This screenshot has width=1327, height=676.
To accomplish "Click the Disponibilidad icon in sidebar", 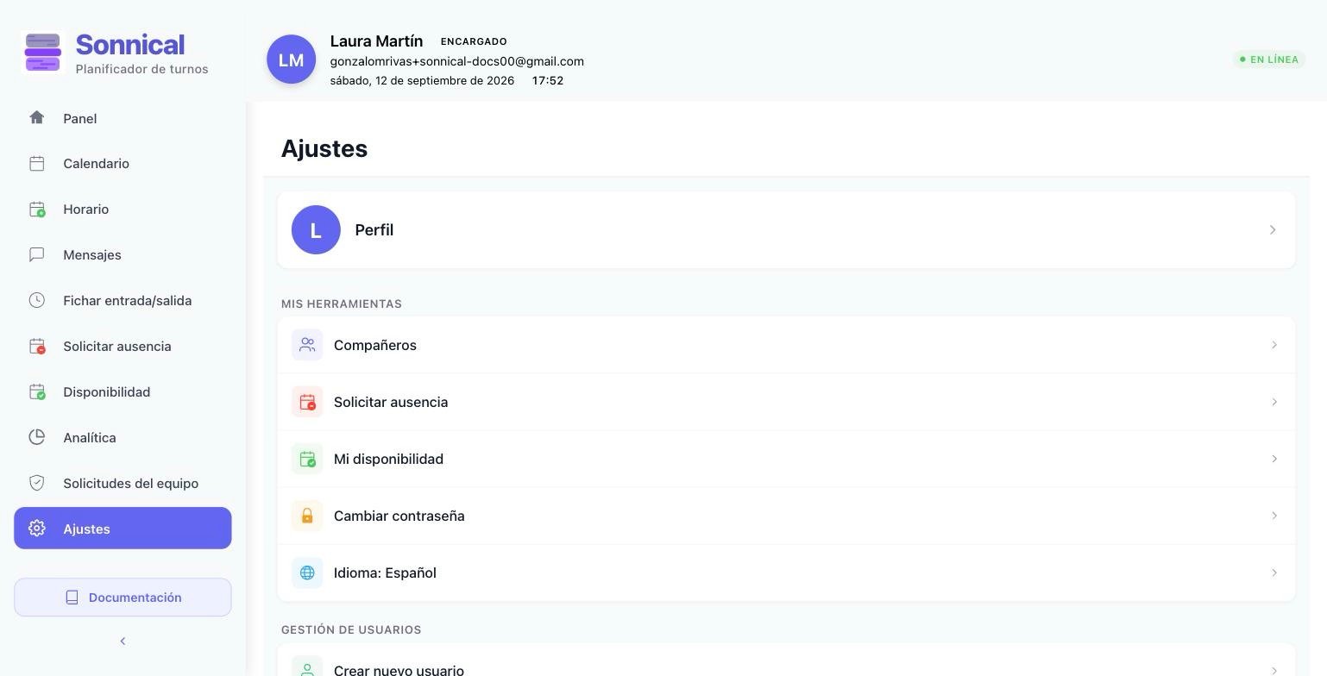I will [36, 391].
